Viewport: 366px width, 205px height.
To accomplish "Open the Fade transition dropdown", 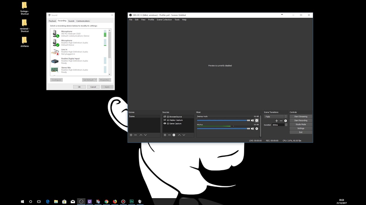I will click(x=276, y=117).
